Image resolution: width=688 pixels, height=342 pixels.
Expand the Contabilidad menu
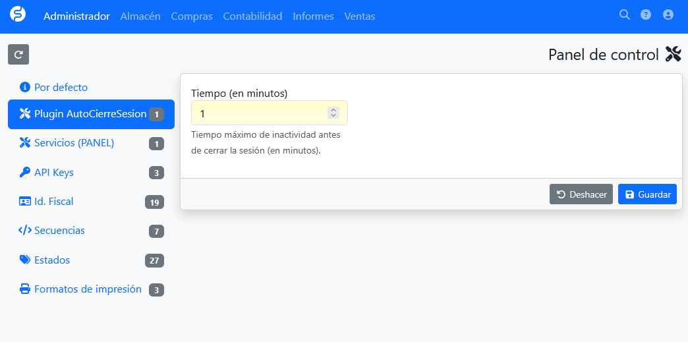tap(252, 16)
